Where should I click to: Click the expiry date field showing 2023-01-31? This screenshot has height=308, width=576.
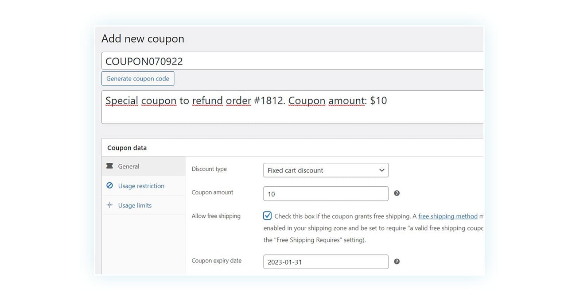[x=326, y=262]
